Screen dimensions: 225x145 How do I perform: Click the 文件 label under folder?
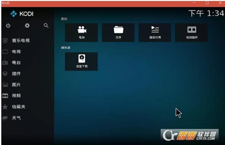click(118, 38)
